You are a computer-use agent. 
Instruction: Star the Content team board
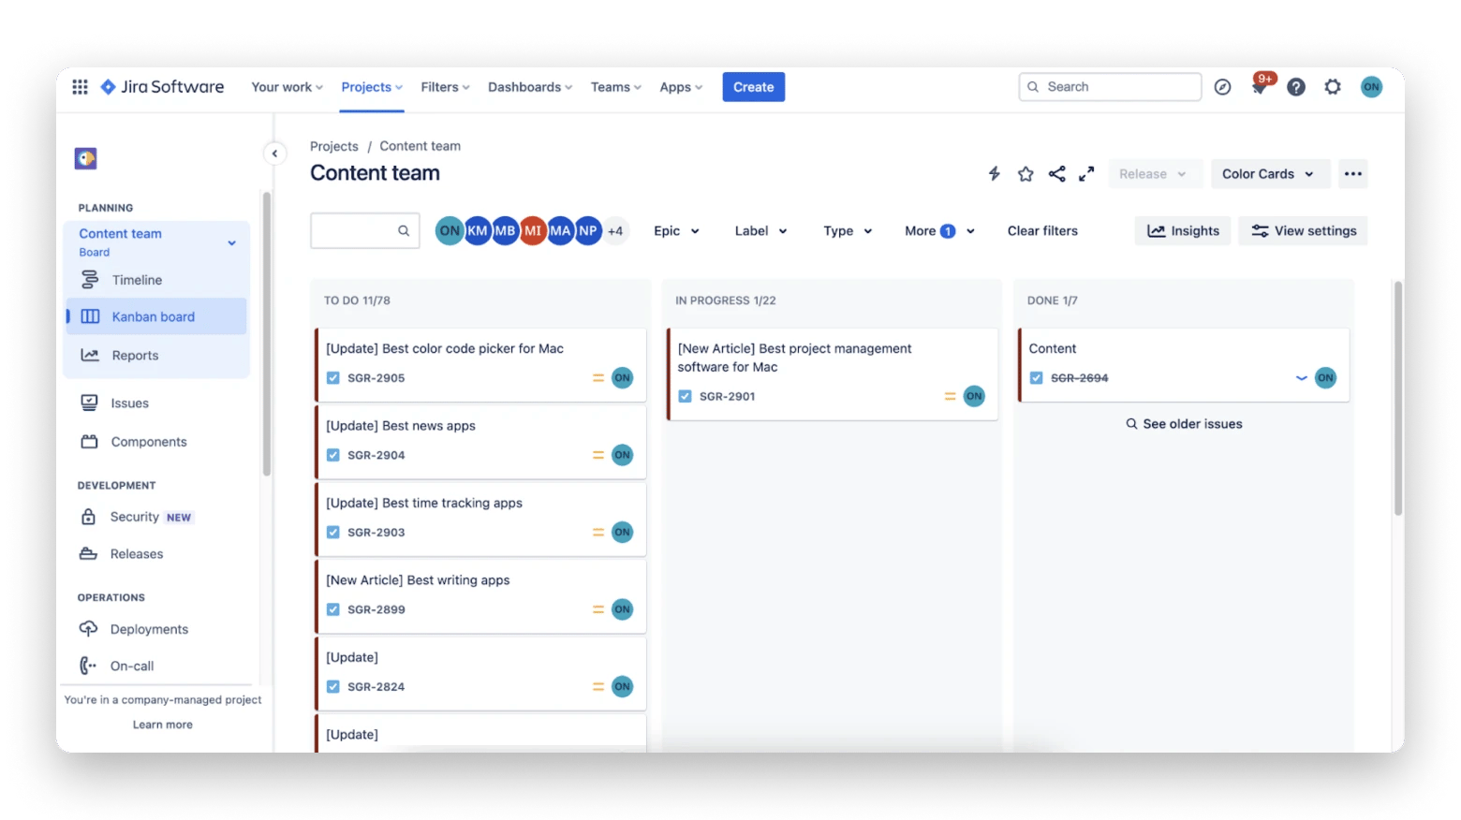(x=1026, y=174)
